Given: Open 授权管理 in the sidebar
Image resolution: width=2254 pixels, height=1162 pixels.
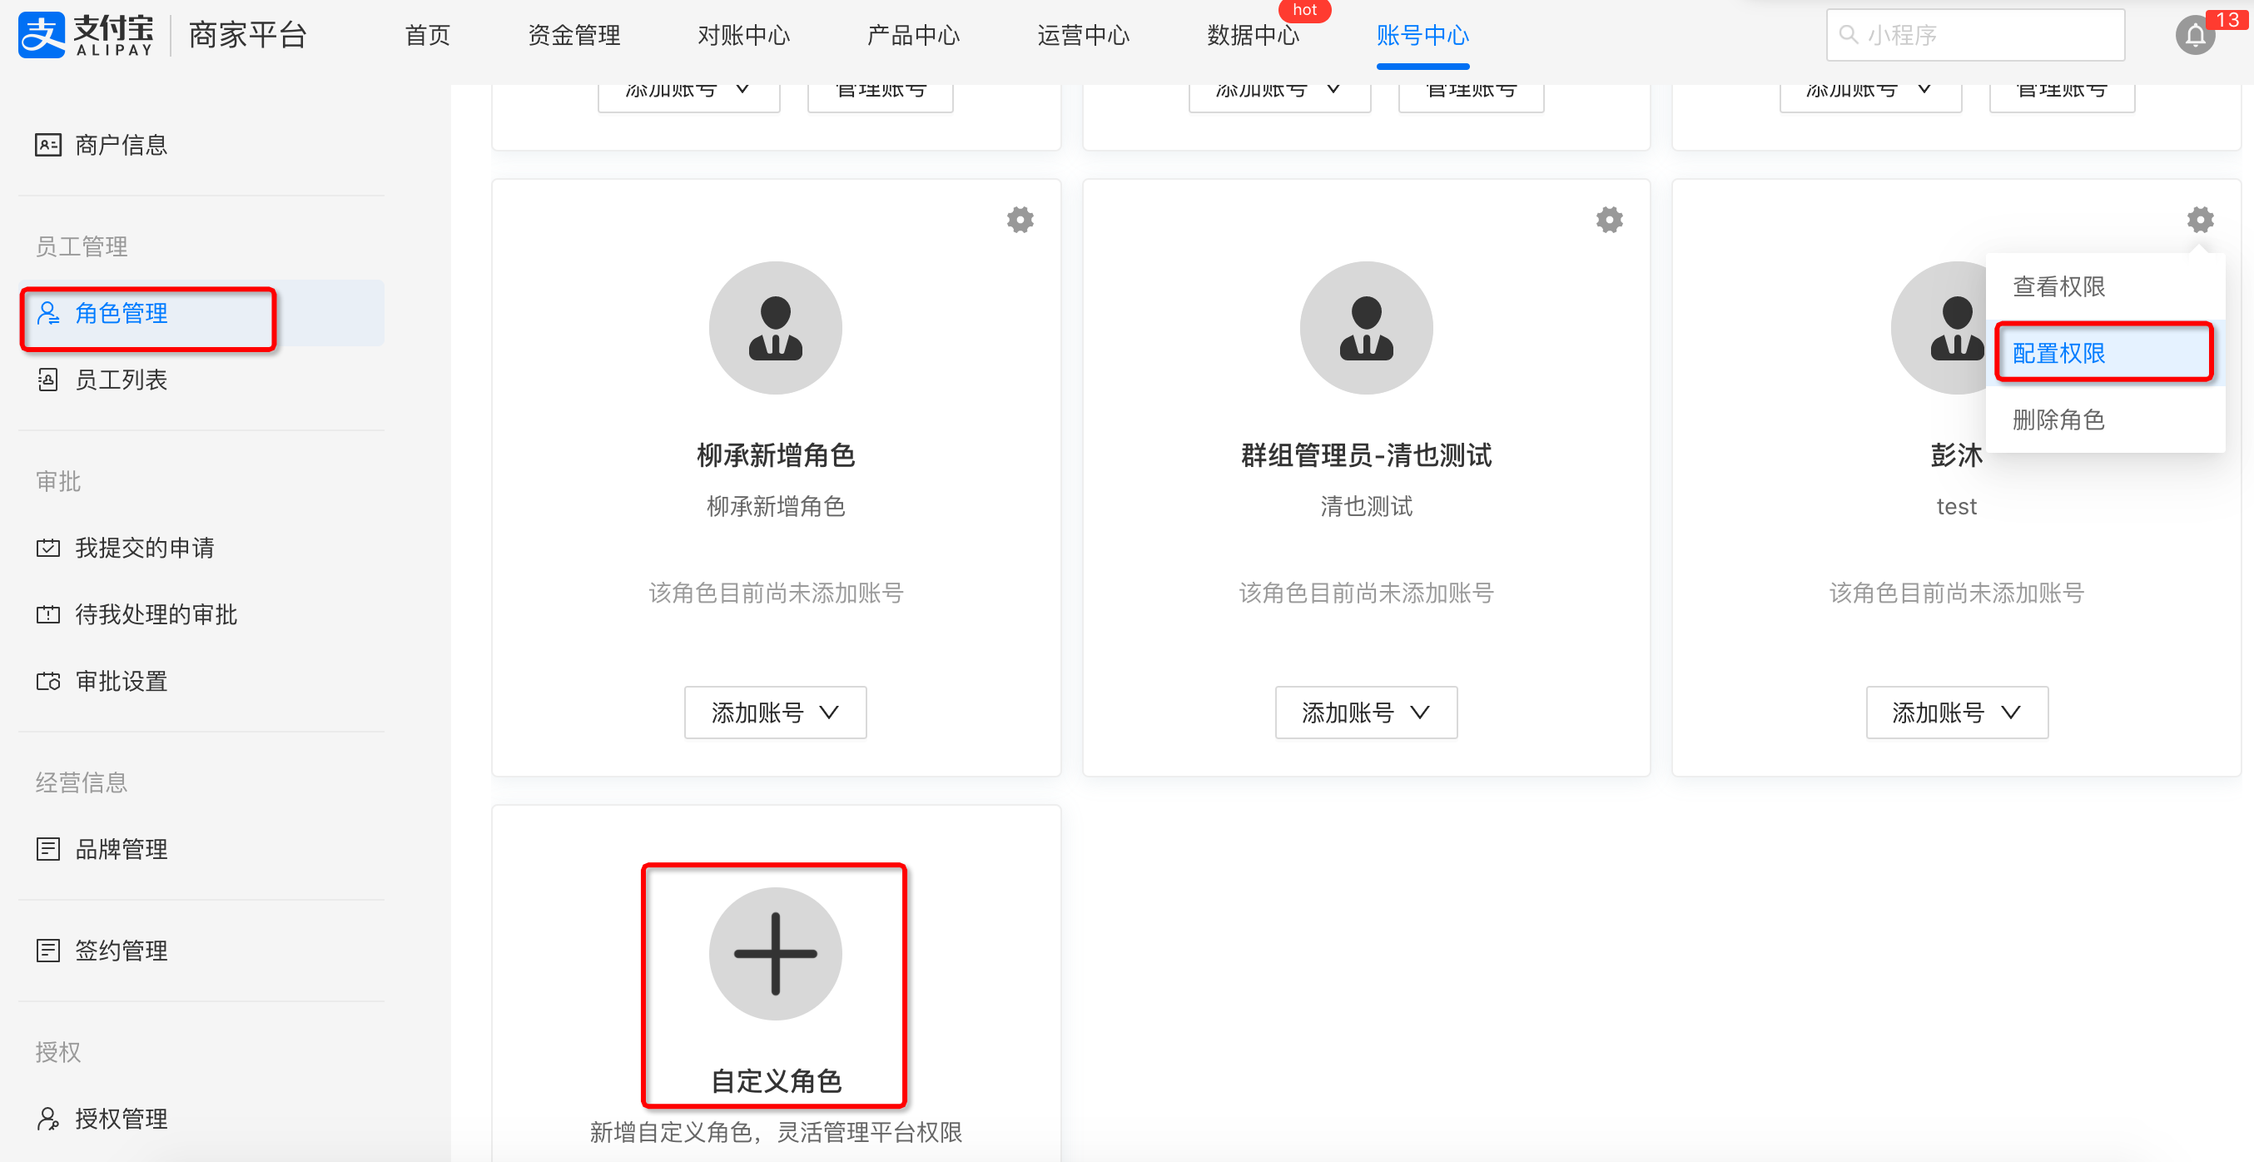Looking at the screenshot, I should [121, 1118].
